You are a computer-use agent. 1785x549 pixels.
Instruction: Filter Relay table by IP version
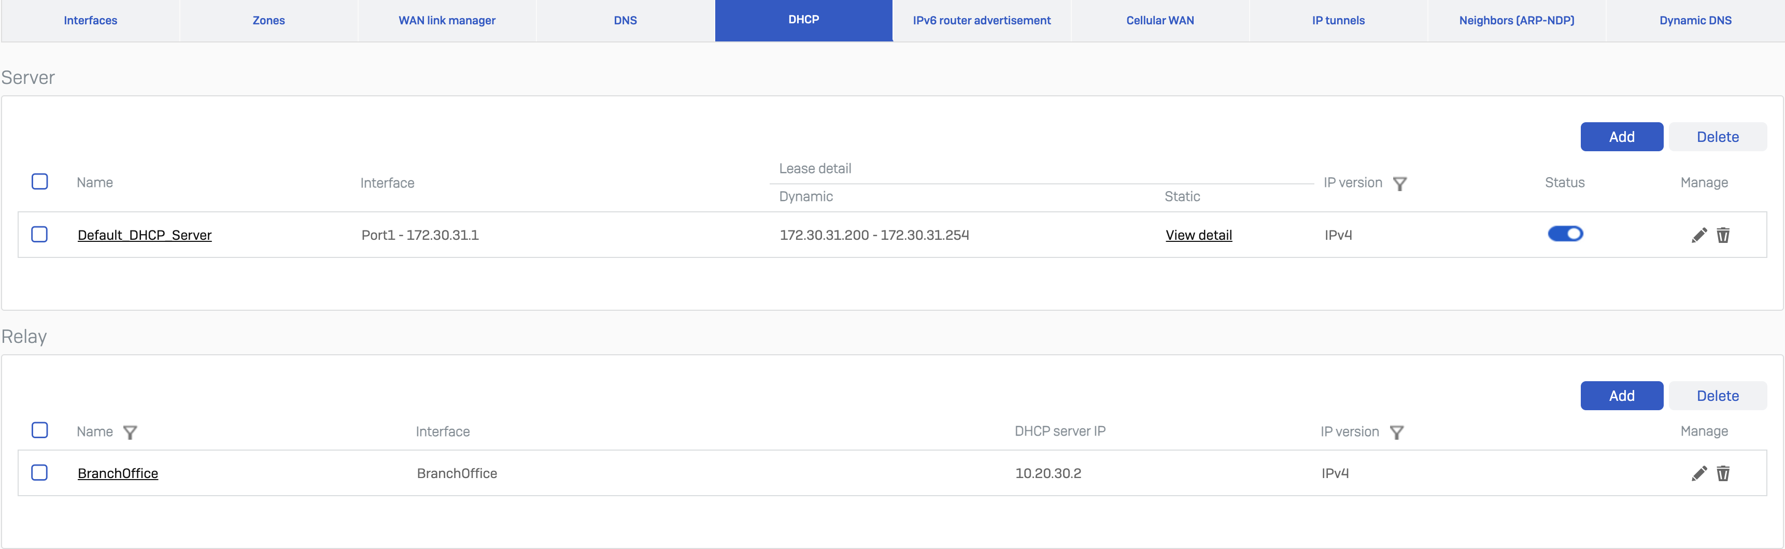[x=1396, y=432]
